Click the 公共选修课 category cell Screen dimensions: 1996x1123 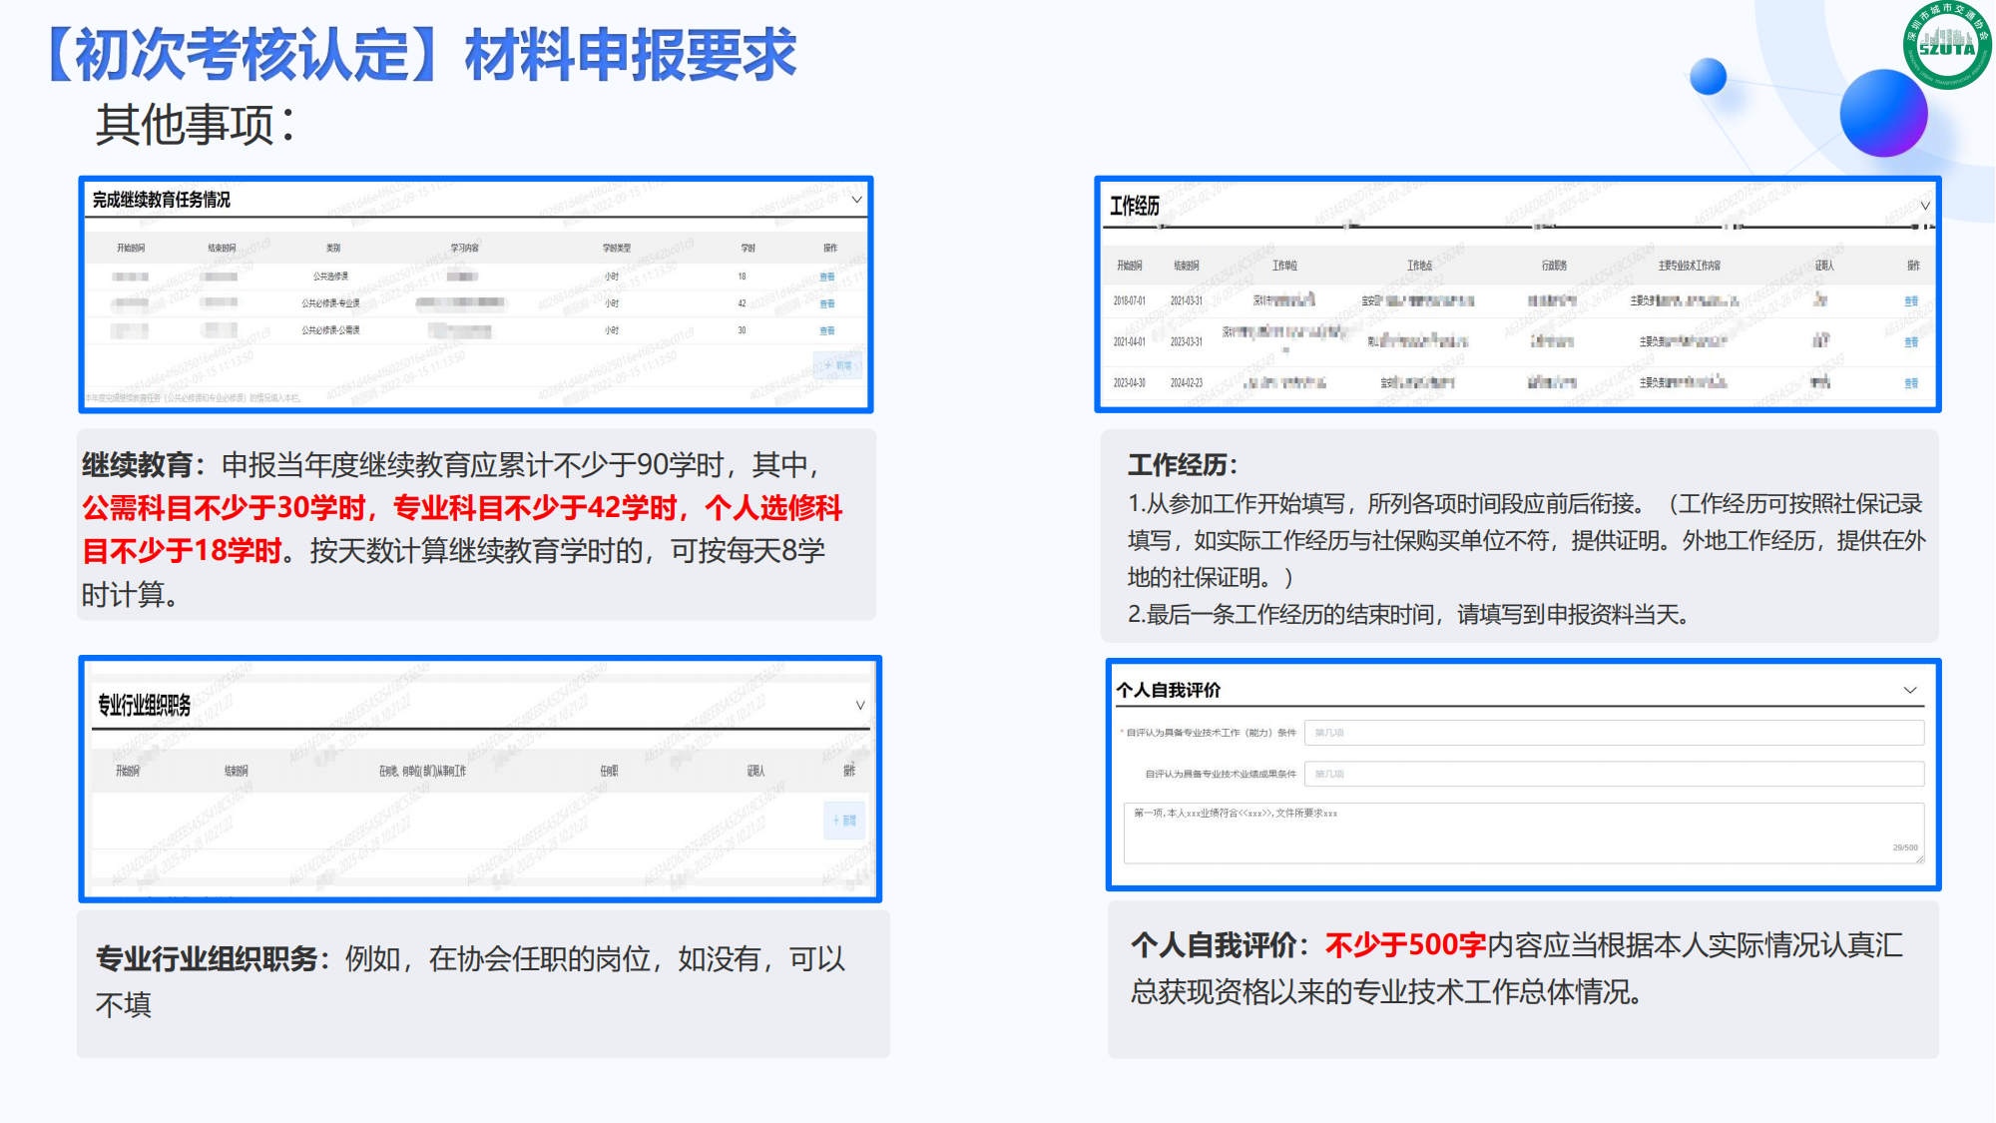330,277
